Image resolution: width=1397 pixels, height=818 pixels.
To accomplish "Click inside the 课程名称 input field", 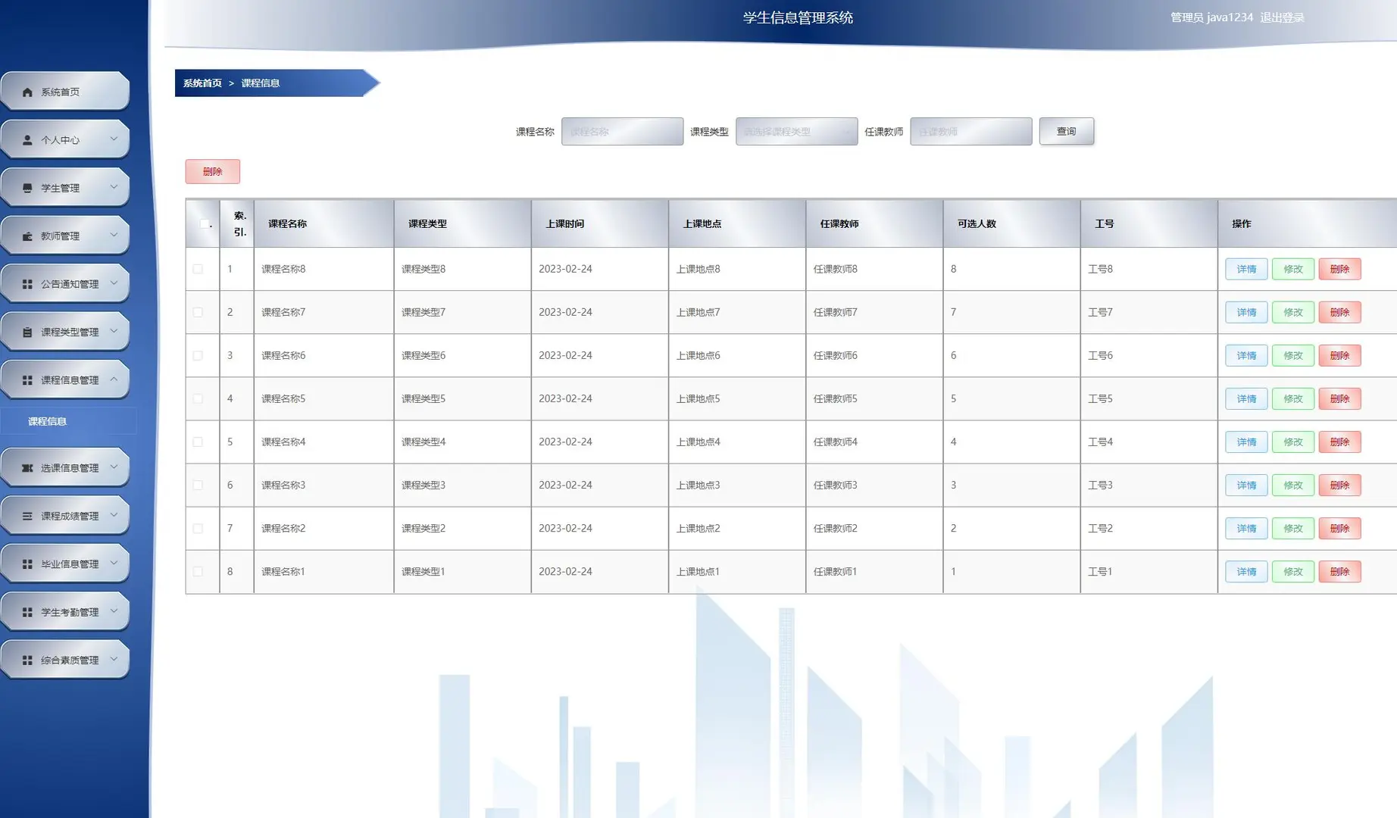I will [622, 131].
